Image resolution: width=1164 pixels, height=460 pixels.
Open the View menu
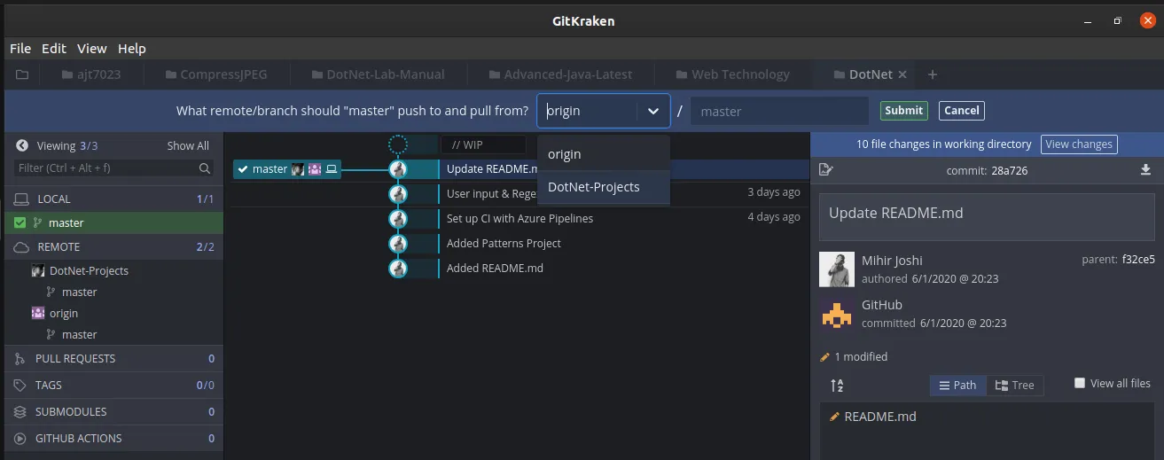(92, 49)
